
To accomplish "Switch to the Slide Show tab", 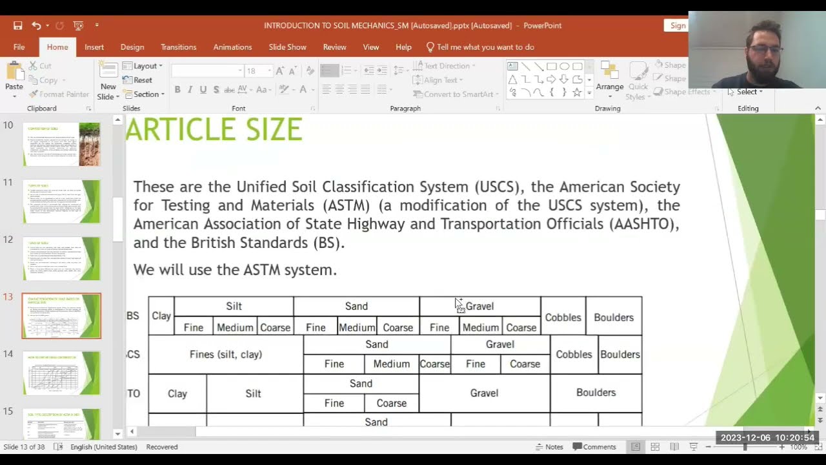I will (x=288, y=47).
